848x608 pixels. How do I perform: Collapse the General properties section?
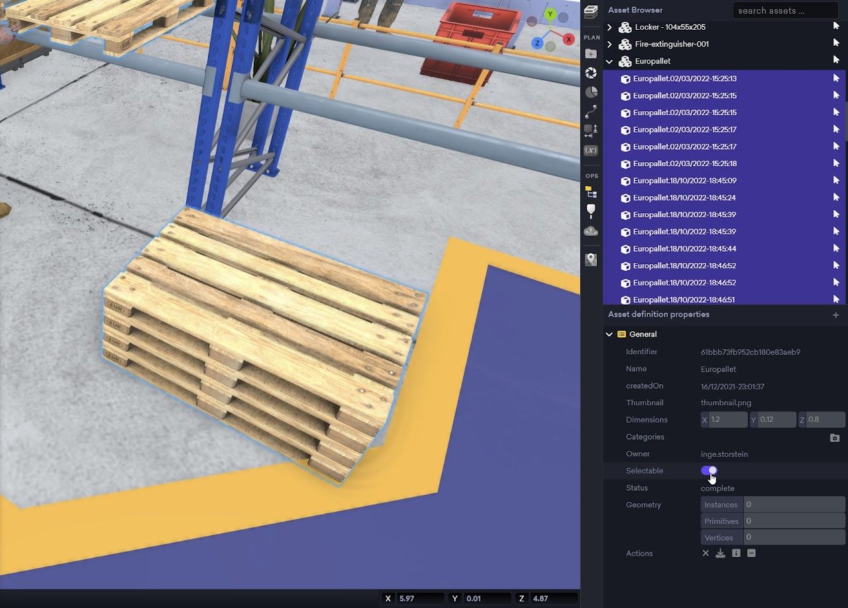tap(609, 334)
